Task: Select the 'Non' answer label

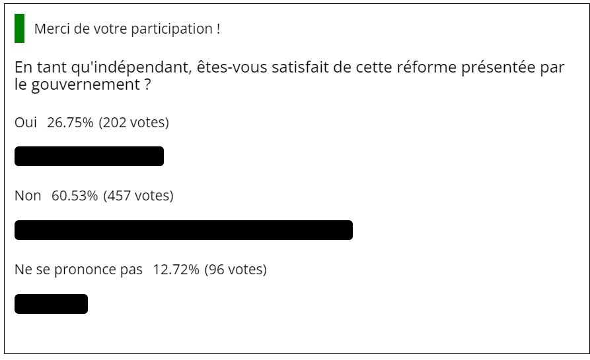Action: [x=28, y=196]
